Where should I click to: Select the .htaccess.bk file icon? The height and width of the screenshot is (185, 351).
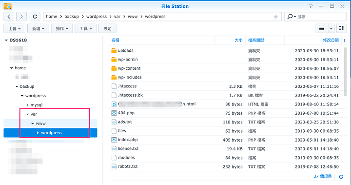pos(114,95)
